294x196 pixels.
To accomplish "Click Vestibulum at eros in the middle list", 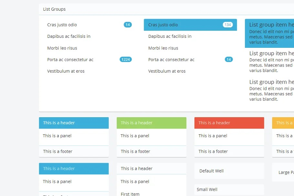I will click(x=167, y=71).
